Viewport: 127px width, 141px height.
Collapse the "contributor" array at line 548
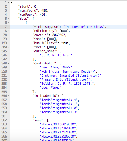coord(8,63)
